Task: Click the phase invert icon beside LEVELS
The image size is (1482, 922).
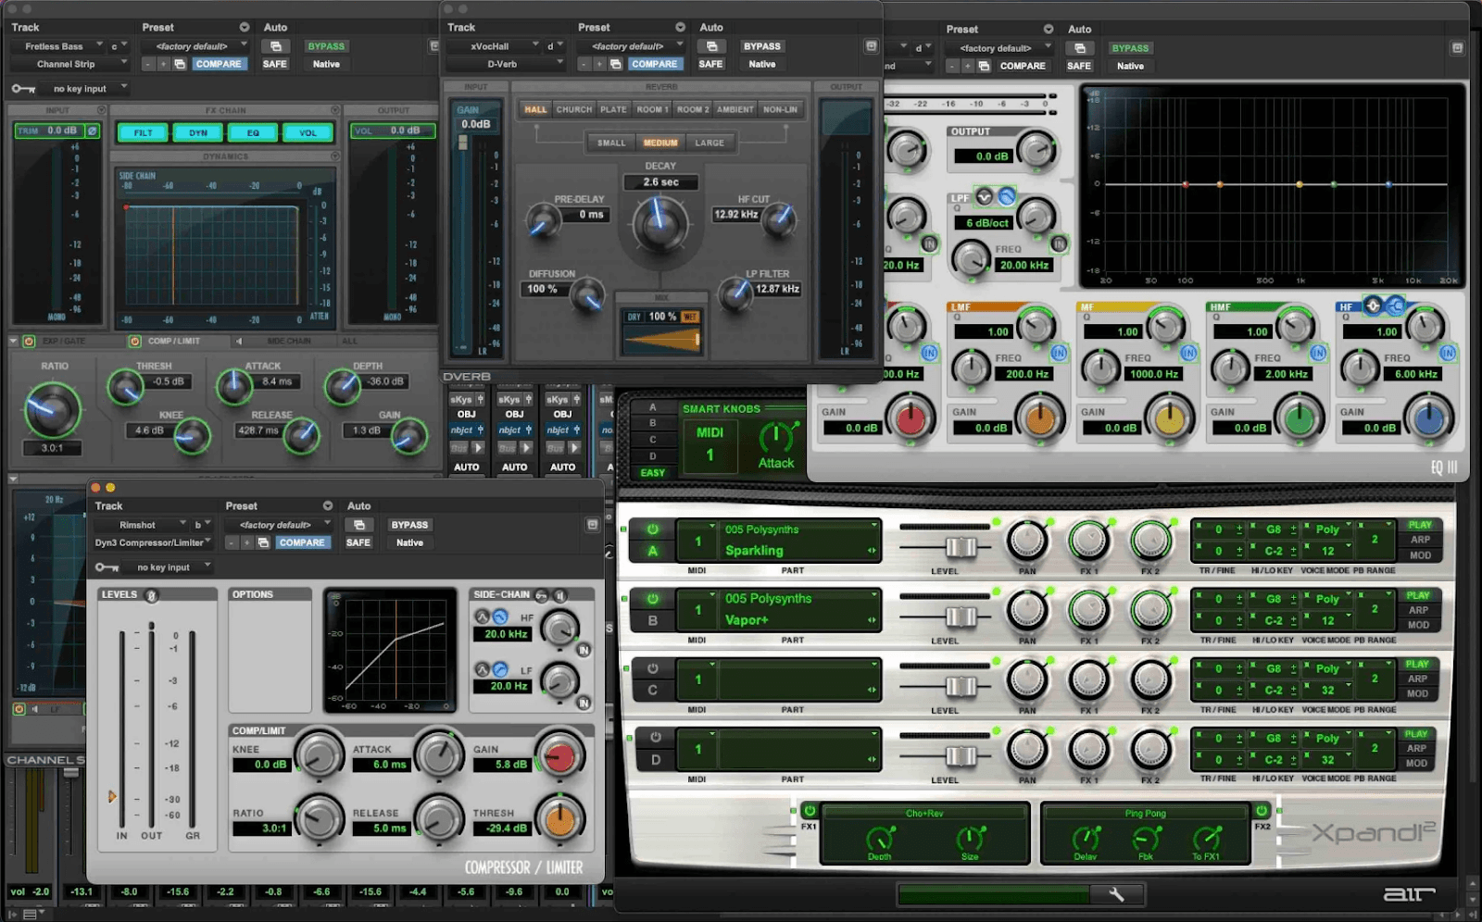Action: pos(152,595)
